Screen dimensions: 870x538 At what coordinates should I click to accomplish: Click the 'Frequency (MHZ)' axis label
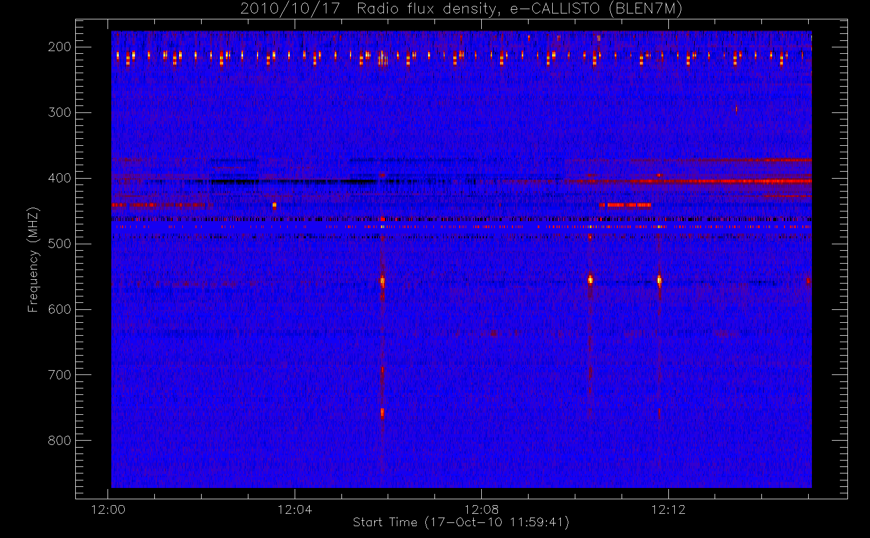[33, 259]
